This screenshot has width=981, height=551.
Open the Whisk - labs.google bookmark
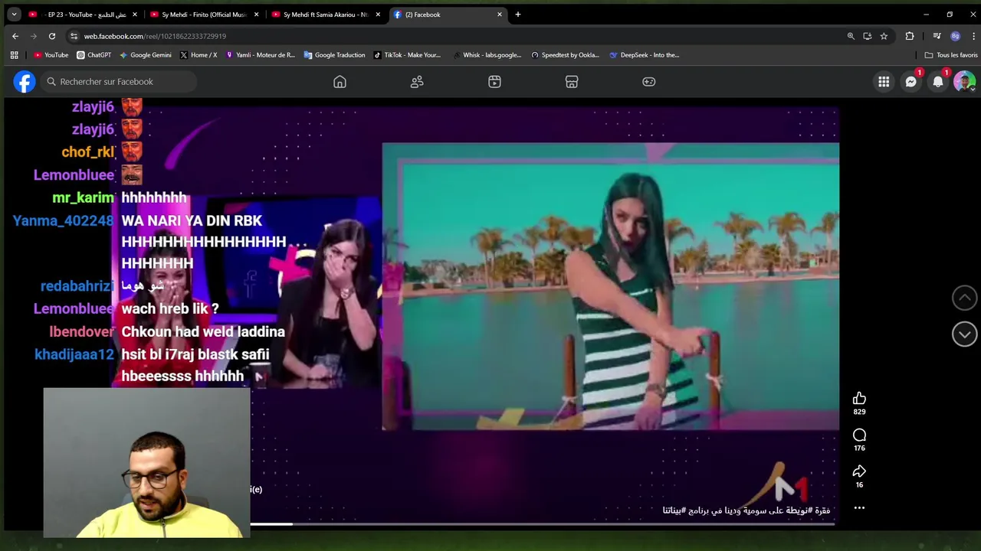click(x=487, y=55)
